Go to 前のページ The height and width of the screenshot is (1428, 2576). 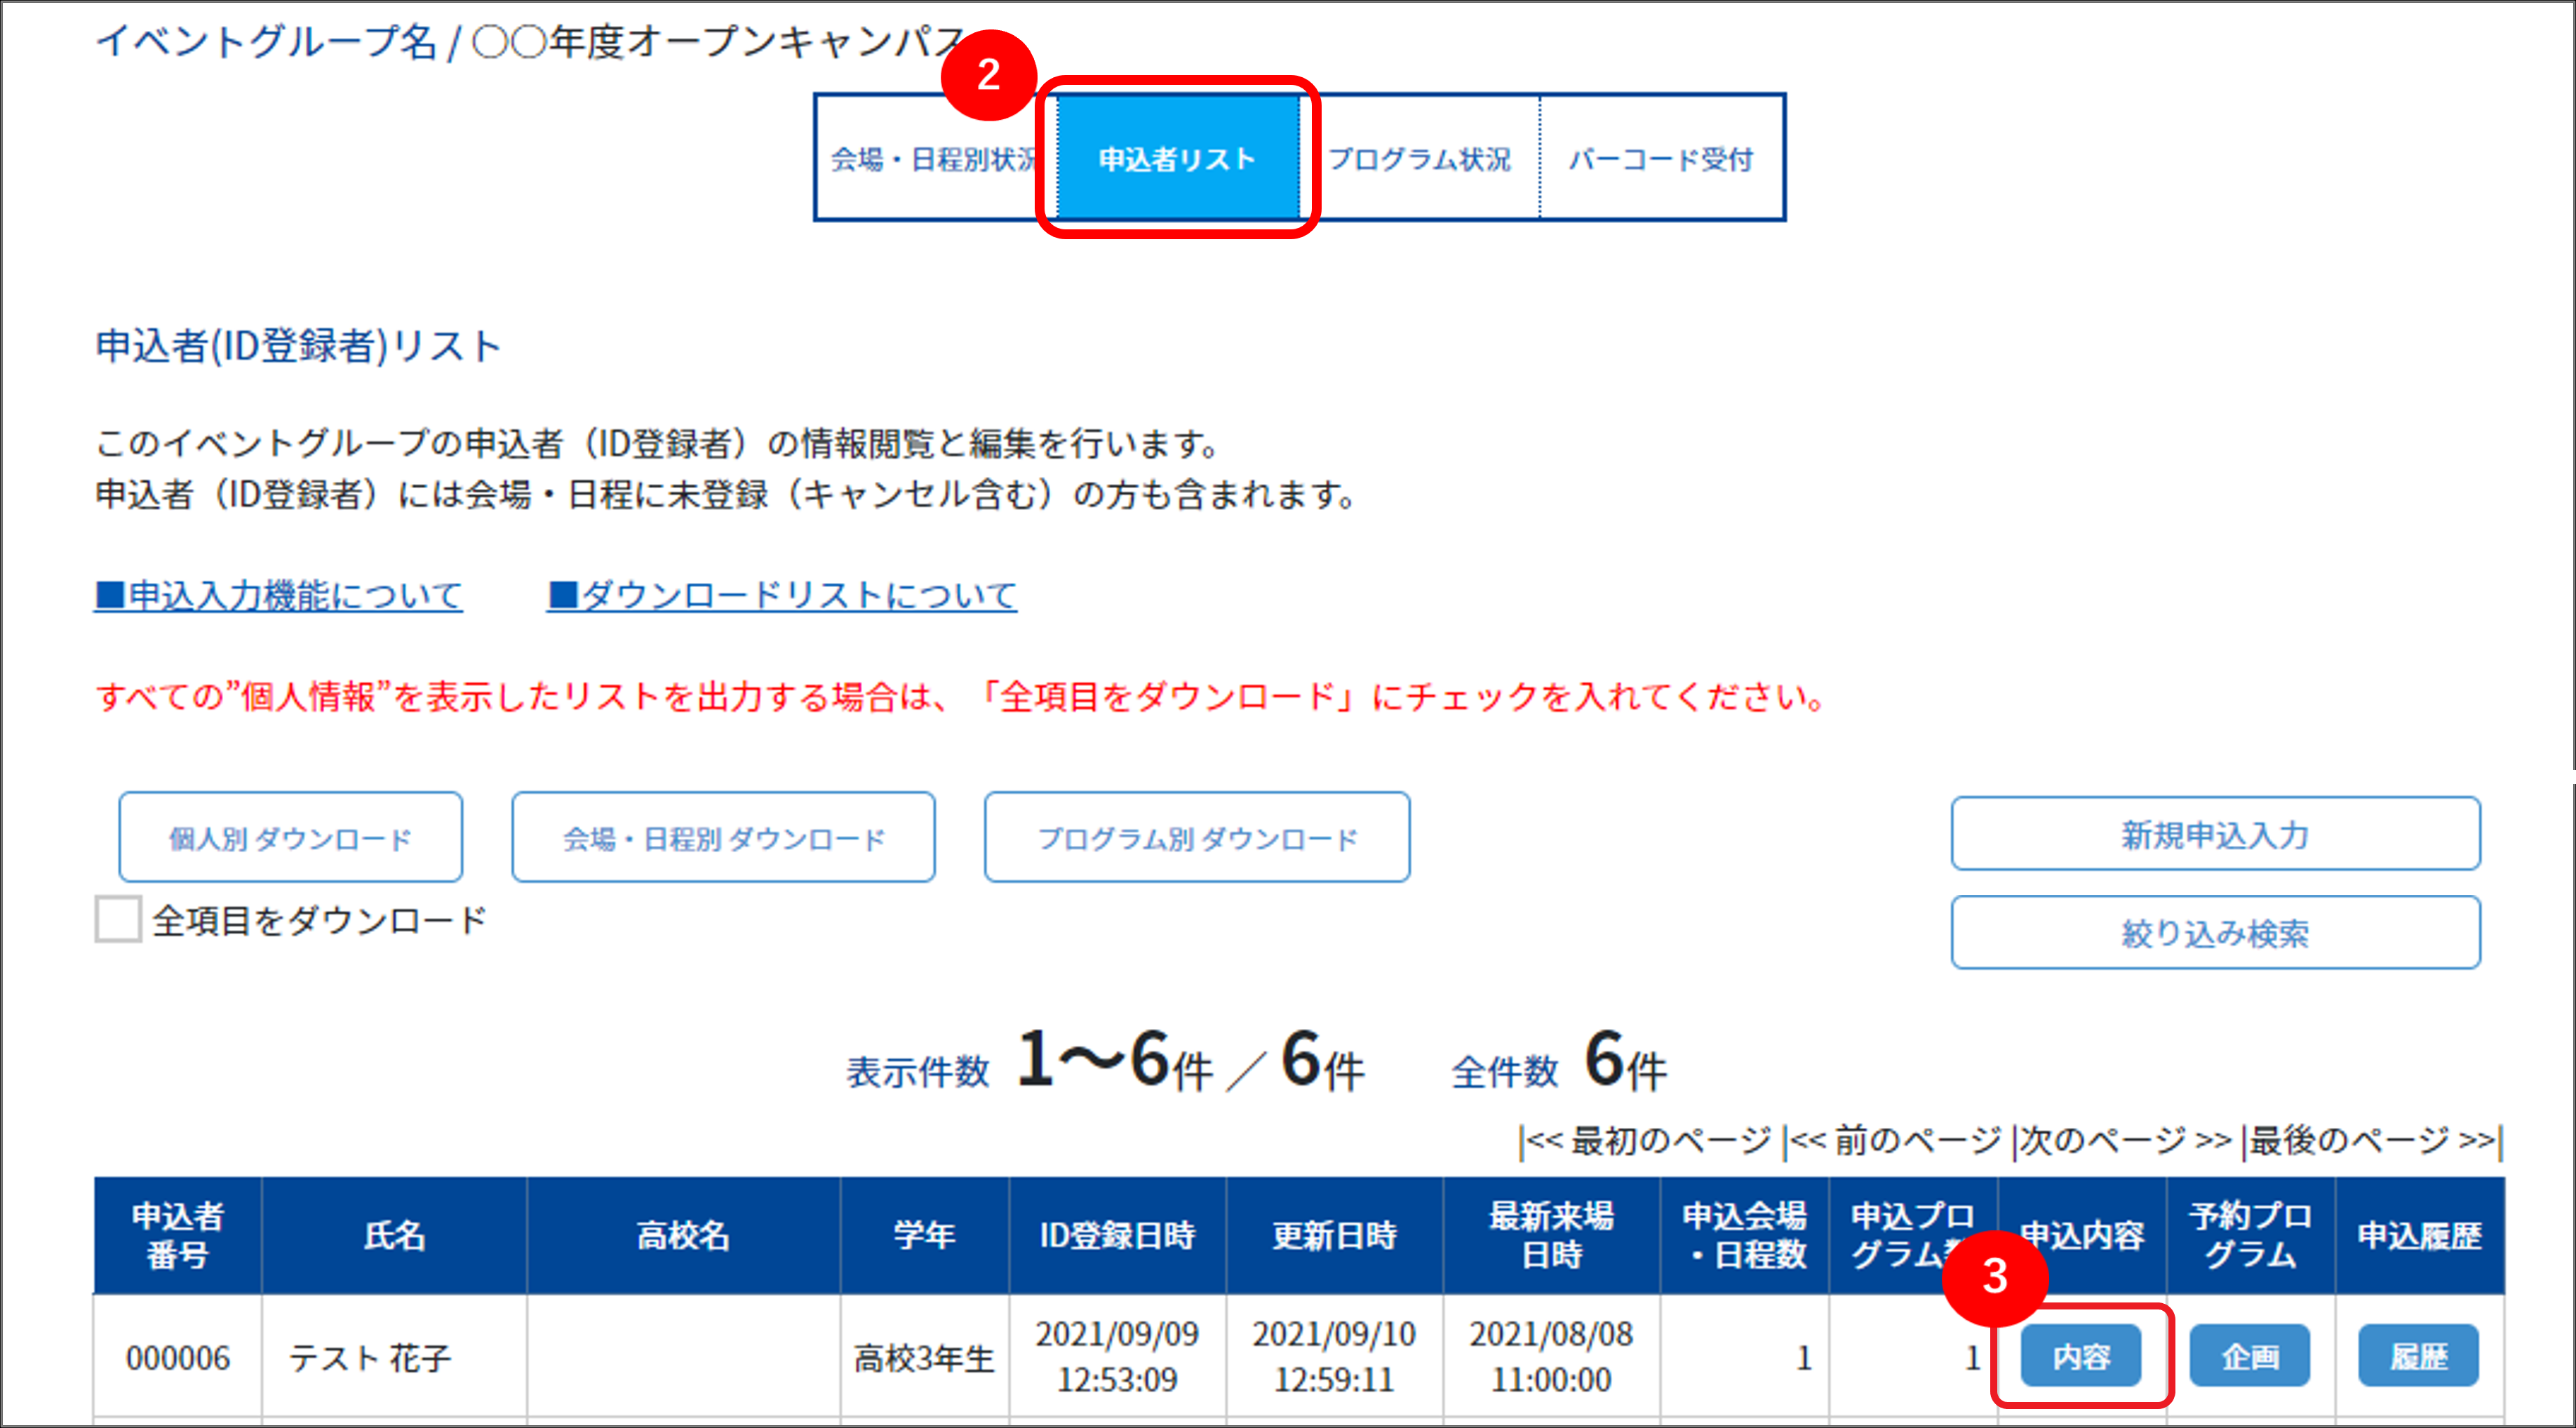click(1896, 1140)
